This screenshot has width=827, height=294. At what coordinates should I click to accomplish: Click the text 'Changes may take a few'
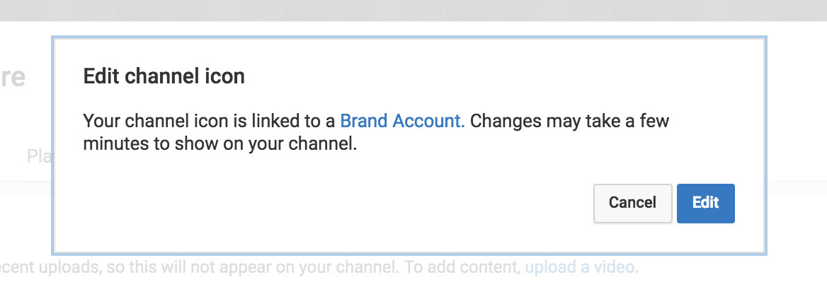pos(569,121)
